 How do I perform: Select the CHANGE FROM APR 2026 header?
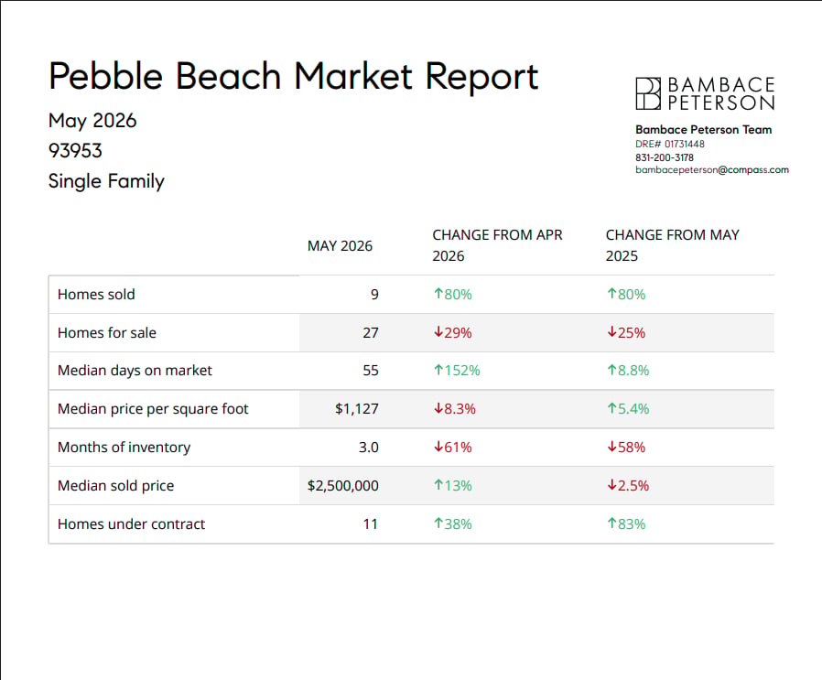[x=497, y=245]
